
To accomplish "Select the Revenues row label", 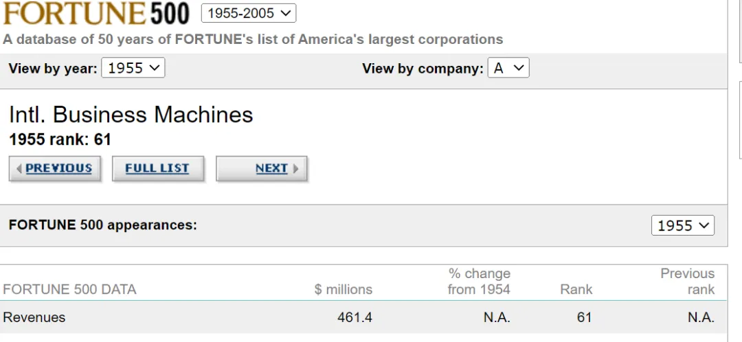I will [34, 317].
